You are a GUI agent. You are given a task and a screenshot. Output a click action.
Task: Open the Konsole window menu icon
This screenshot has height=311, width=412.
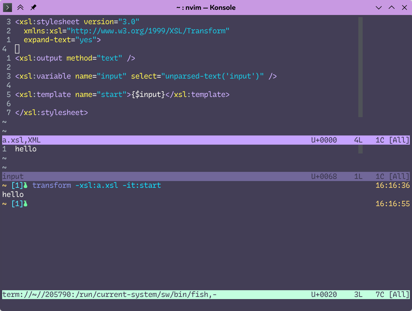(7, 7)
